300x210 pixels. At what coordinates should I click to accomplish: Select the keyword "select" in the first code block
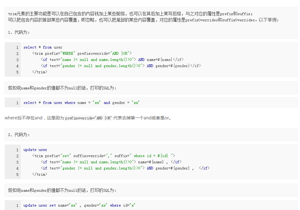click(x=30, y=47)
